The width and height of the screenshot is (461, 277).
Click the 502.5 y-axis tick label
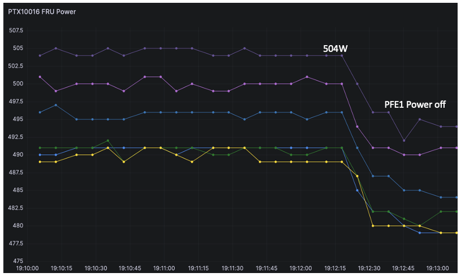point(16,66)
